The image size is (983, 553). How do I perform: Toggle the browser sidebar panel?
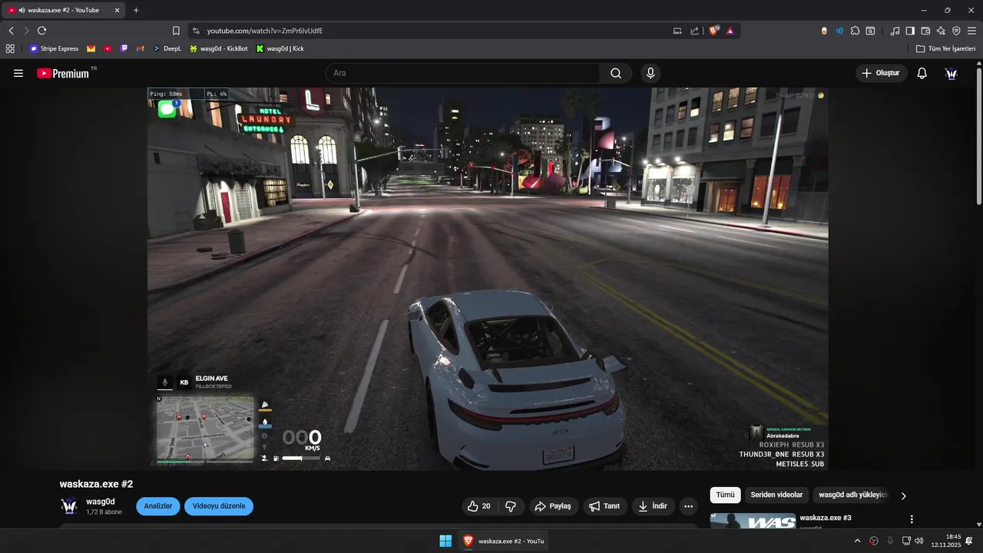click(910, 31)
